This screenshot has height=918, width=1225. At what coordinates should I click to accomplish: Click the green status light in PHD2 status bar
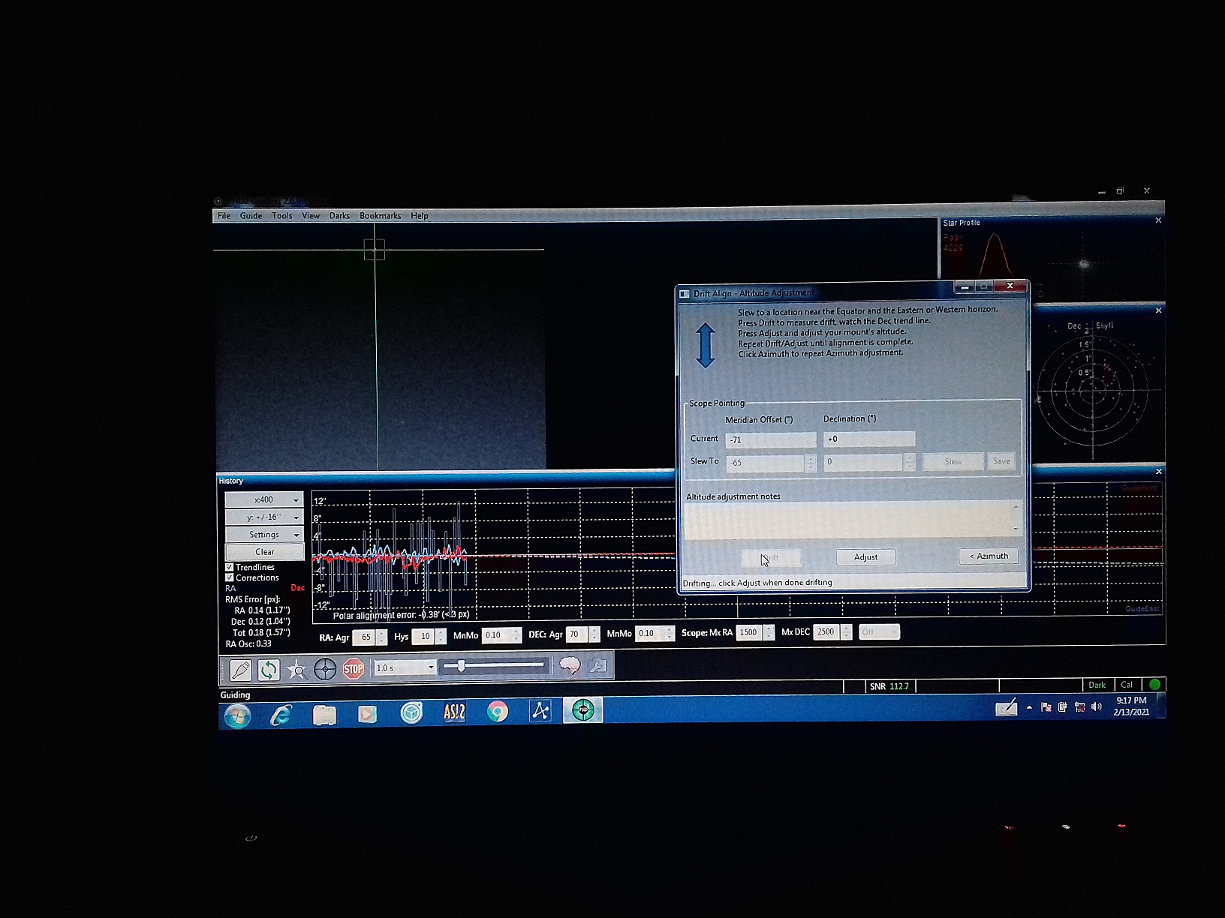coord(1155,684)
